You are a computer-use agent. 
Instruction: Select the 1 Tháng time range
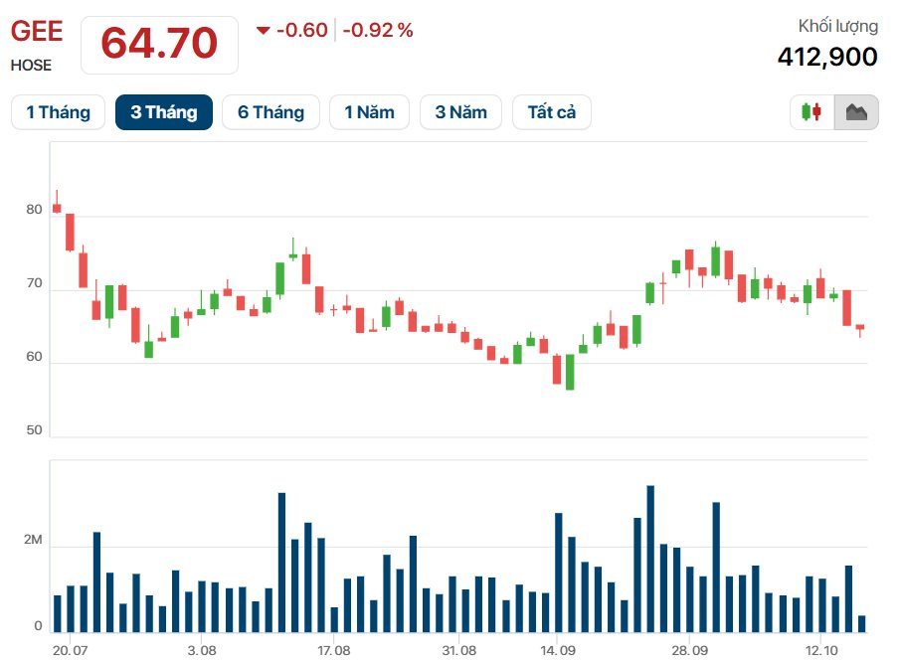coord(59,112)
